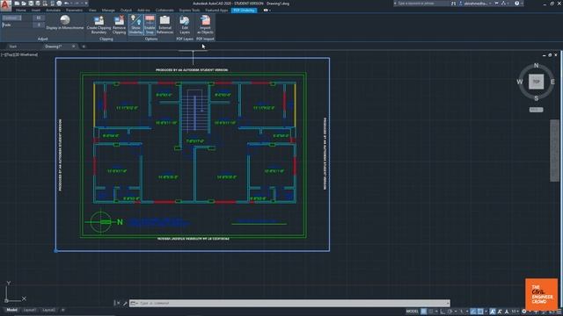Image resolution: width=563 pixels, height=316 pixels.
Task: Open the WCS dropdown under the ViewCube
Action: pos(536,110)
